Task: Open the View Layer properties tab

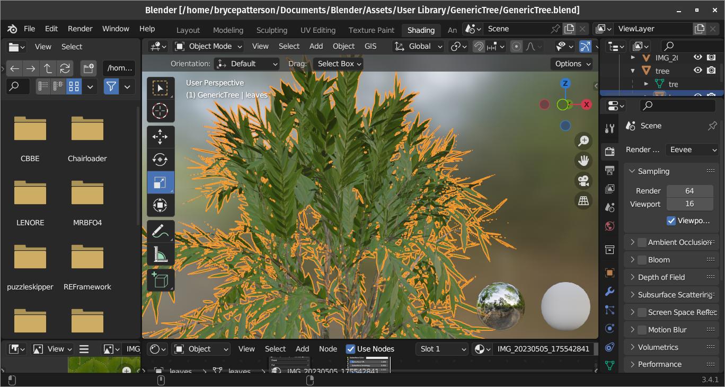Action: [x=609, y=189]
